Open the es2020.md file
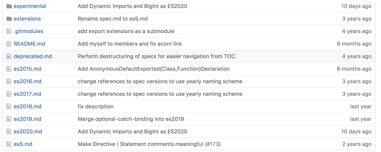The image size is (381, 152). tap(28, 131)
